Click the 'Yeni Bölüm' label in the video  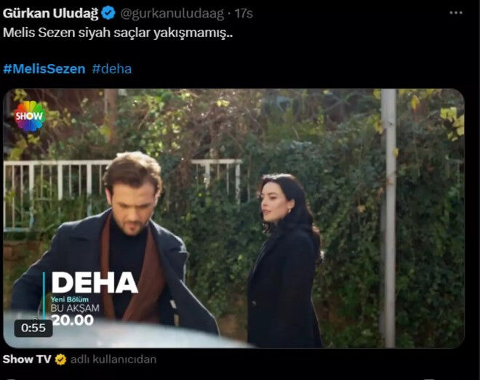[70, 299]
